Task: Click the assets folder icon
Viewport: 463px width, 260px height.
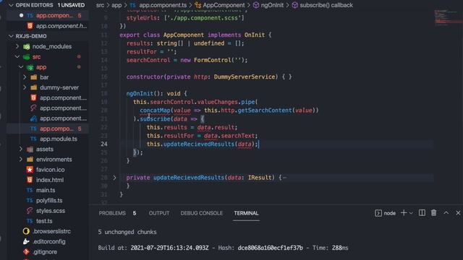Action: point(30,149)
